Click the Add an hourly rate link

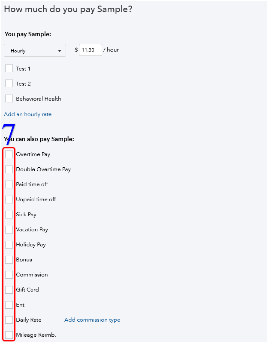(28, 114)
